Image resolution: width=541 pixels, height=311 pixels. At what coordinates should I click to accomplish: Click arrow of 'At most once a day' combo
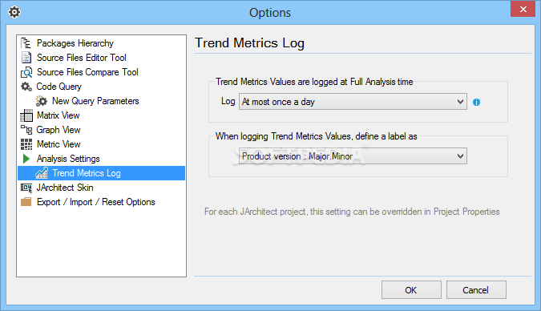[460, 102]
